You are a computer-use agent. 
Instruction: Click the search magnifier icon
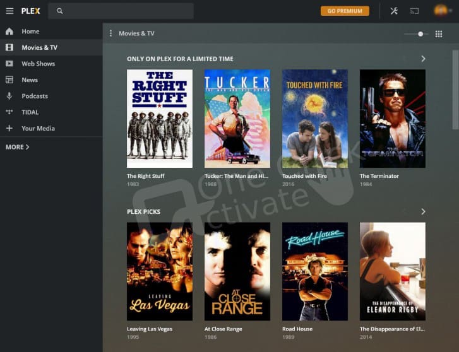[x=60, y=11]
